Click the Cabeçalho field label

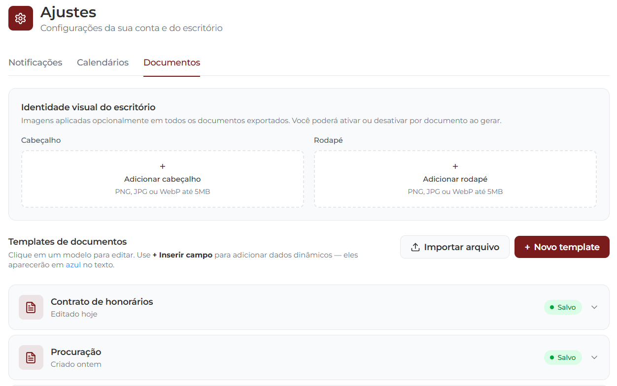[x=41, y=140]
